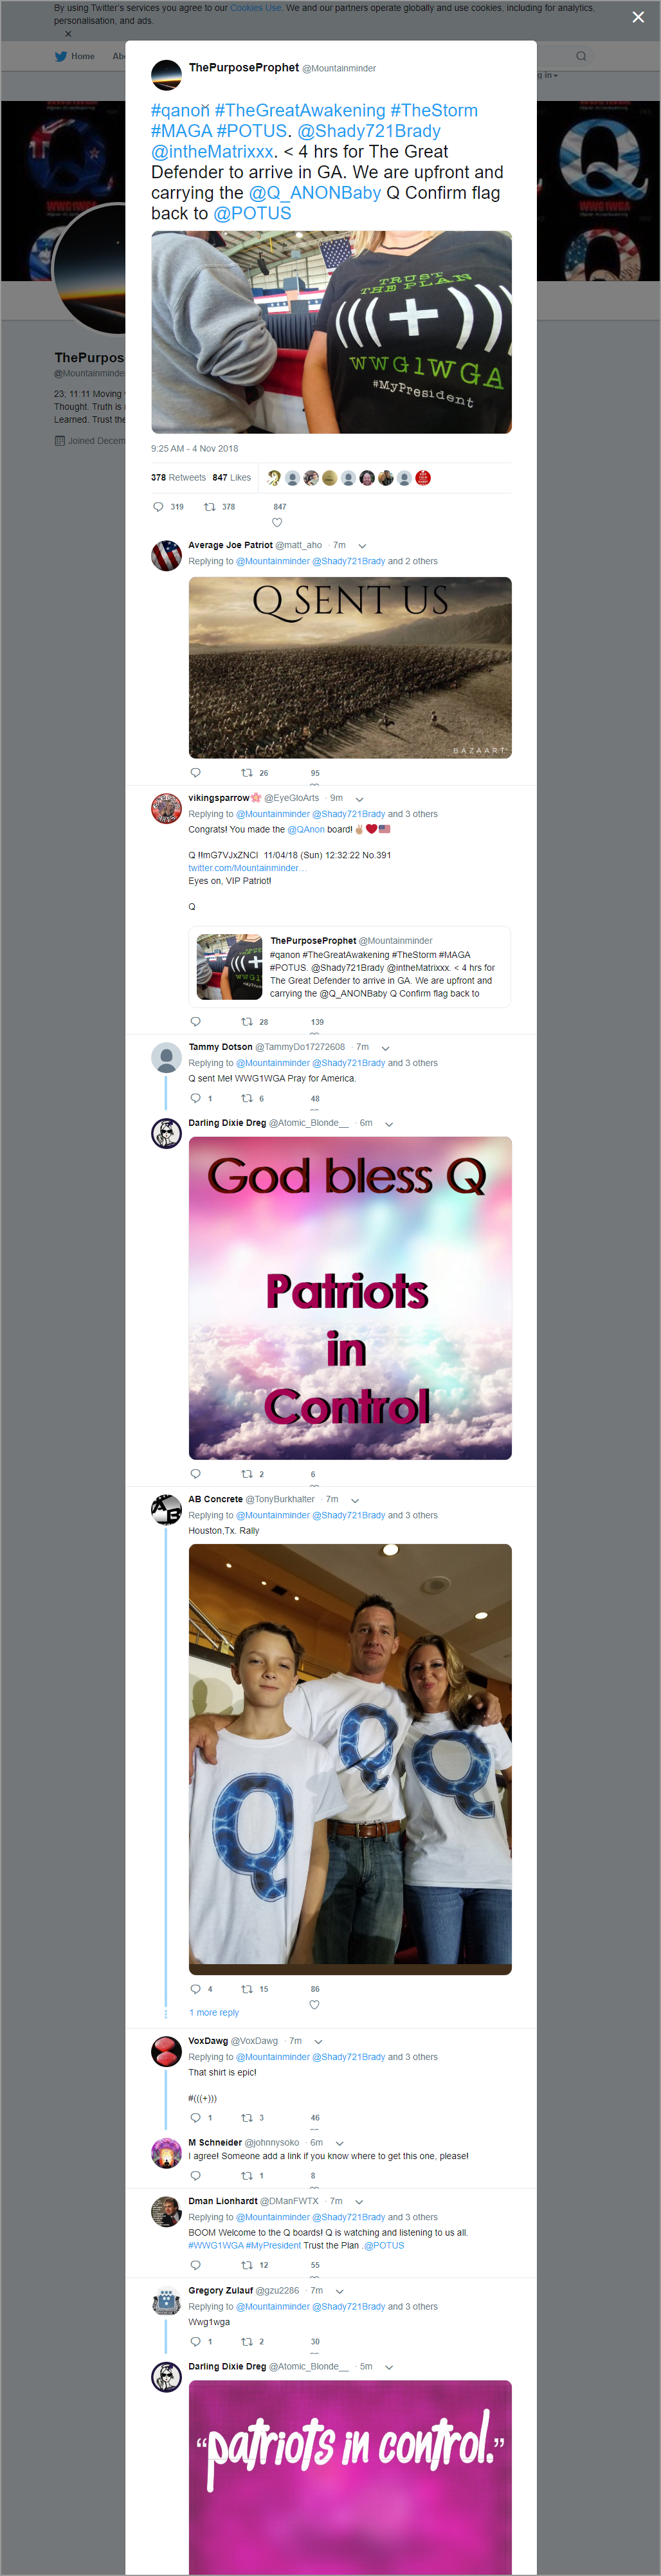Click the reply icon on main tweet
This screenshot has width=661, height=2576.
click(x=157, y=507)
